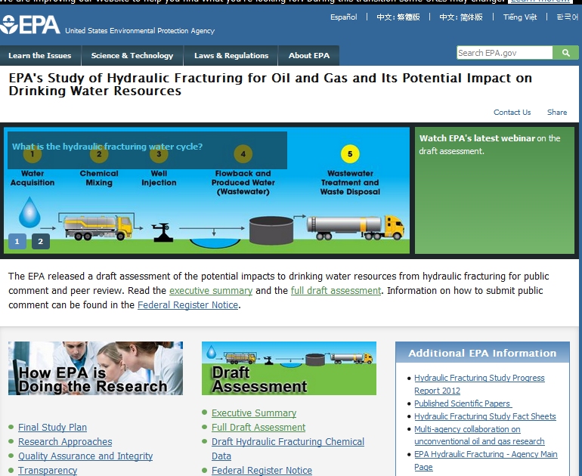Click the blue wastewater pond graphic
582x476 pixels.
[215, 243]
